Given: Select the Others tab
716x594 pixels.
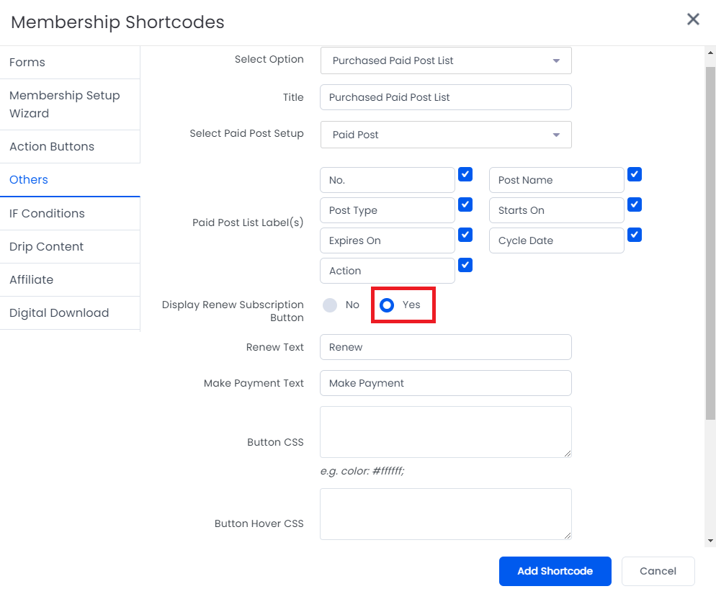Looking at the screenshot, I should (70, 180).
